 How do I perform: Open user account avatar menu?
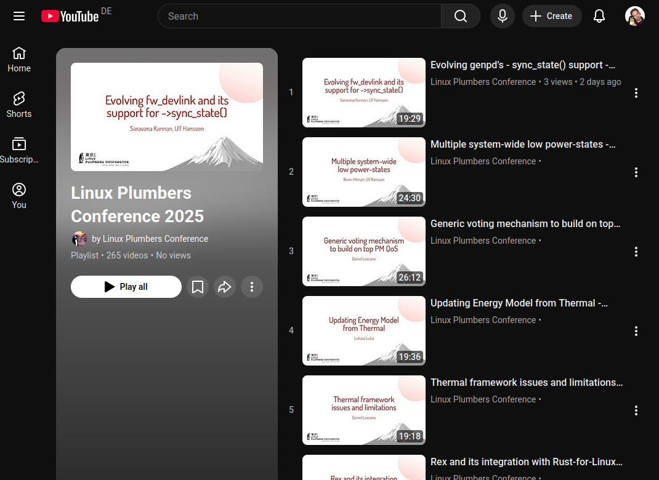[635, 16]
